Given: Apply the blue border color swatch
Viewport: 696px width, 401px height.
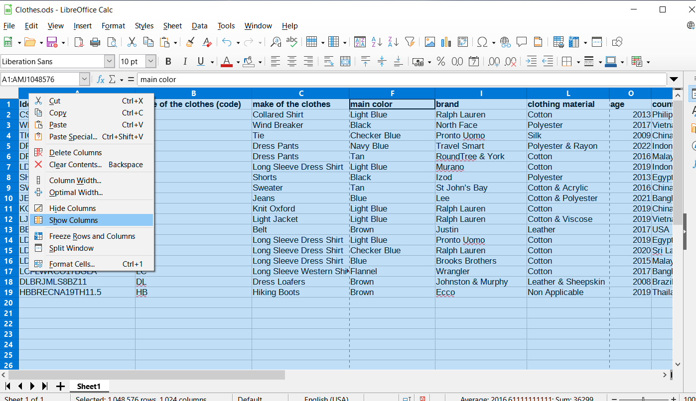Looking at the screenshot, I should 611,62.
